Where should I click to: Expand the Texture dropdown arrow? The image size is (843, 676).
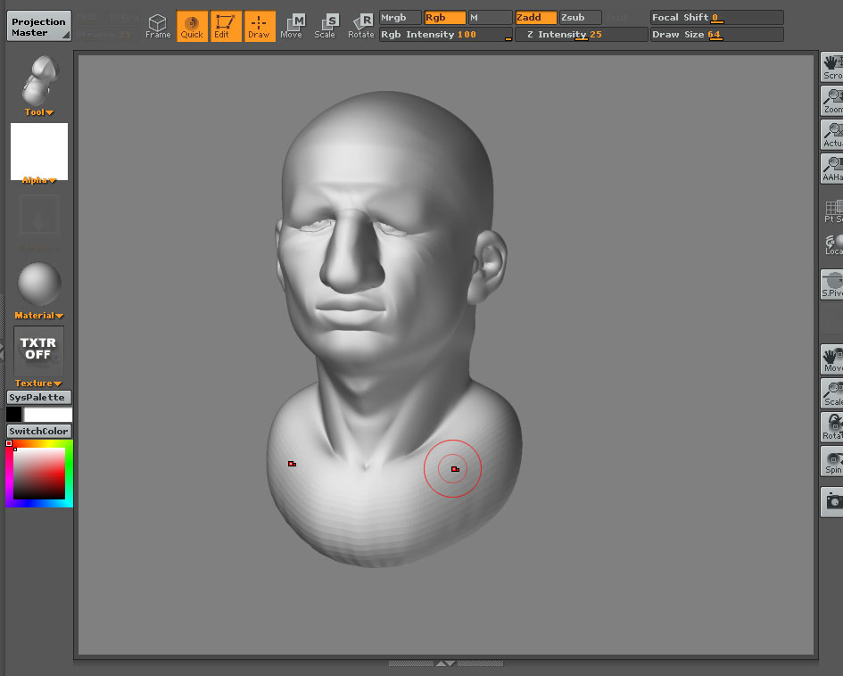tap(57, 383)
